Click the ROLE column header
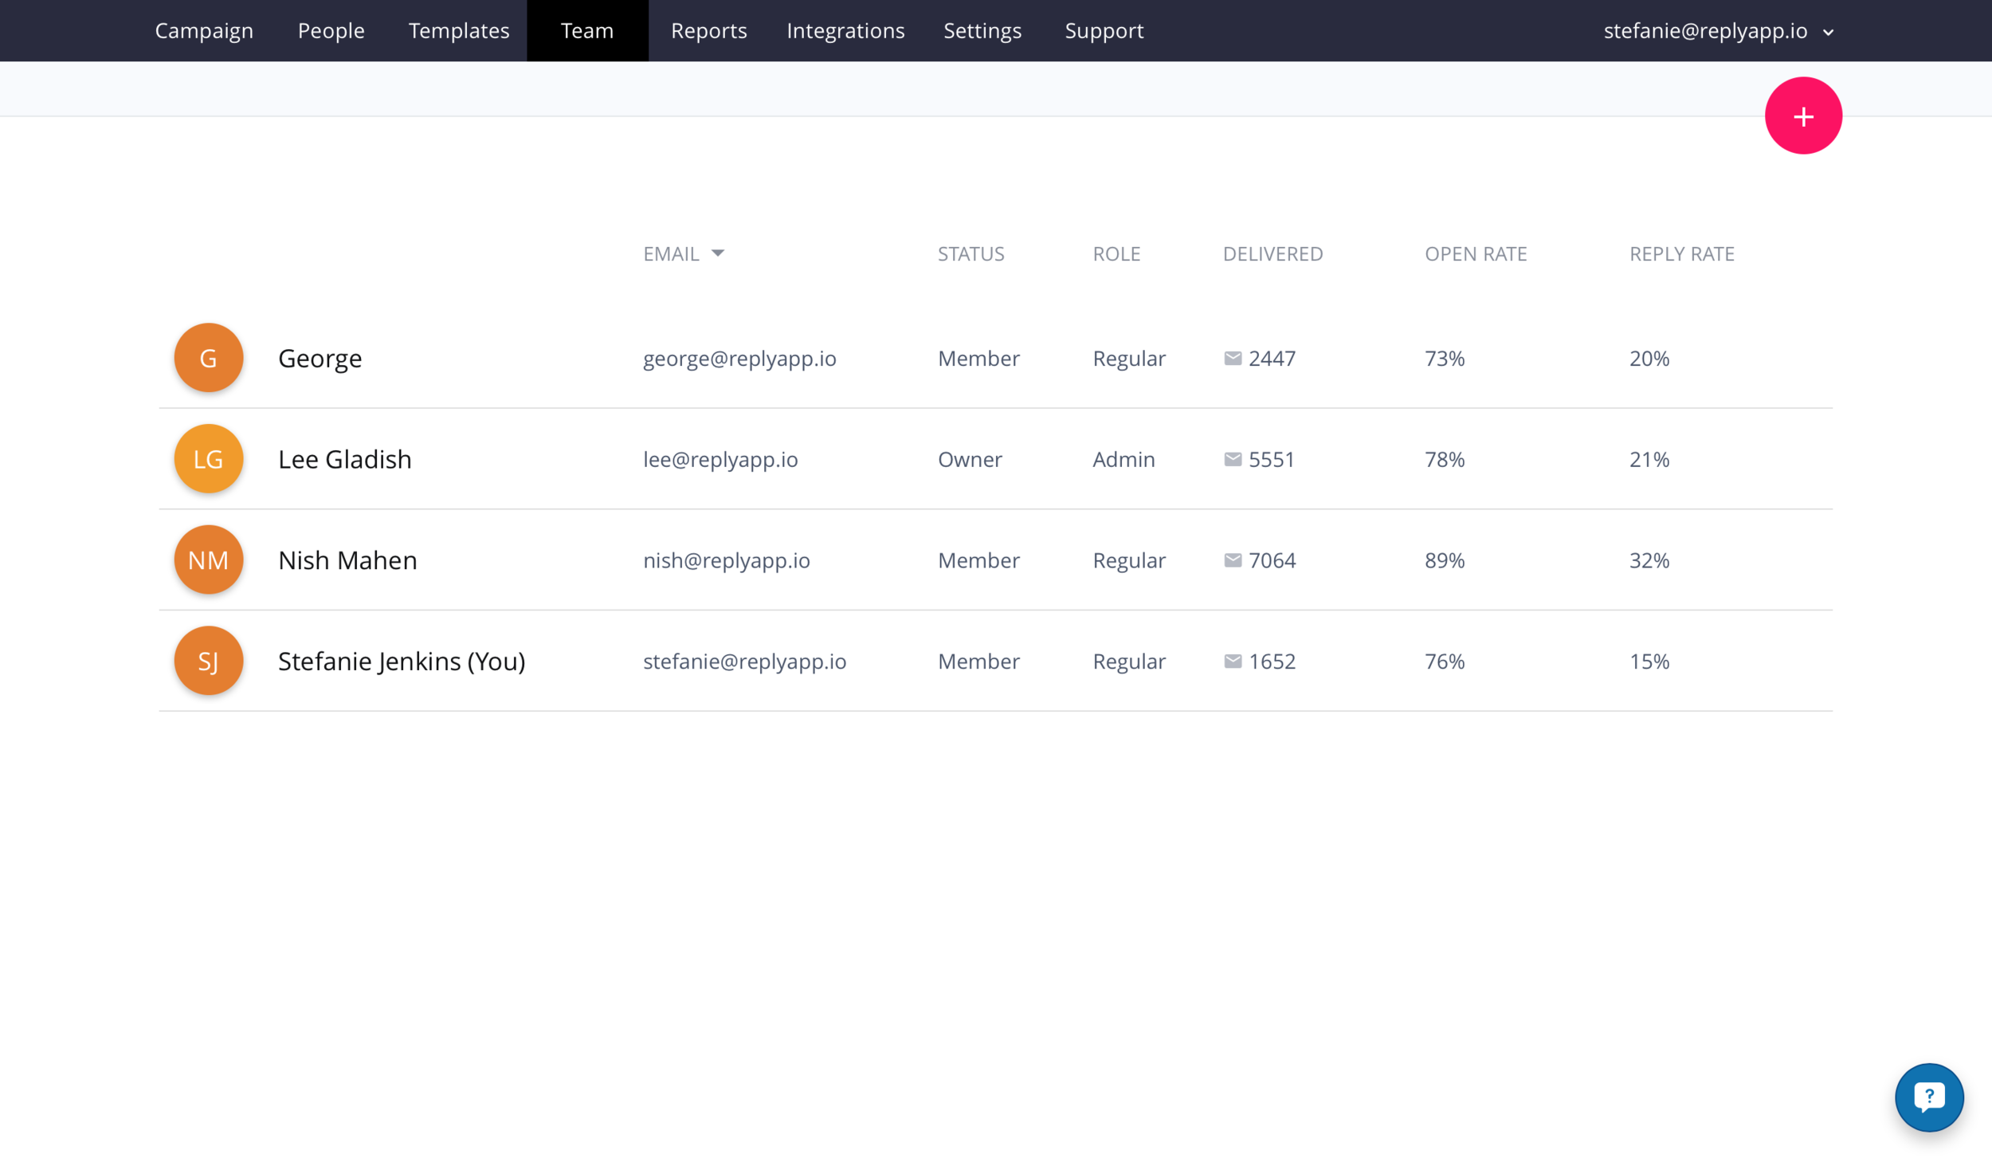The height and width of the screenshot is (1162, 1992). [x=1116, y=254]
